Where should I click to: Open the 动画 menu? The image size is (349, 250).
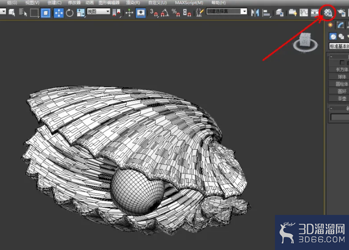click(89, 2)
